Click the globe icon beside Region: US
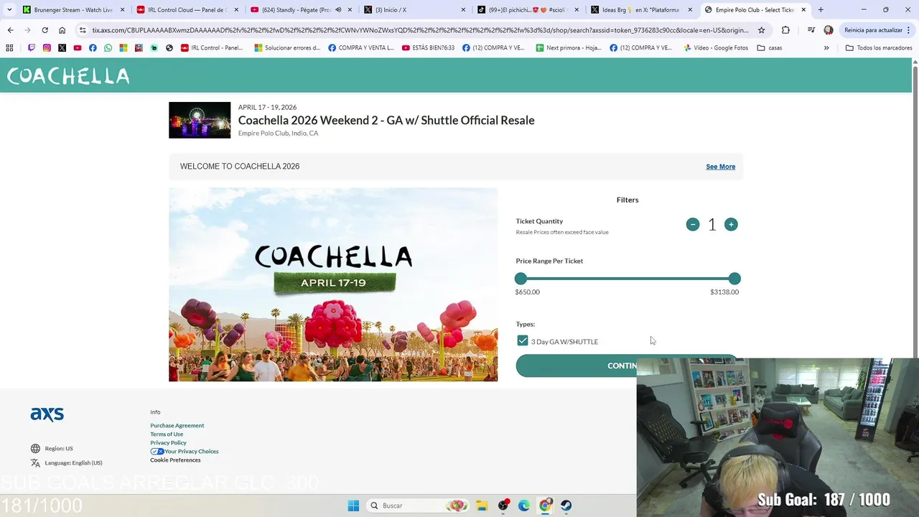The width and height of the screenshot is (919, 517). coord(35,449)
